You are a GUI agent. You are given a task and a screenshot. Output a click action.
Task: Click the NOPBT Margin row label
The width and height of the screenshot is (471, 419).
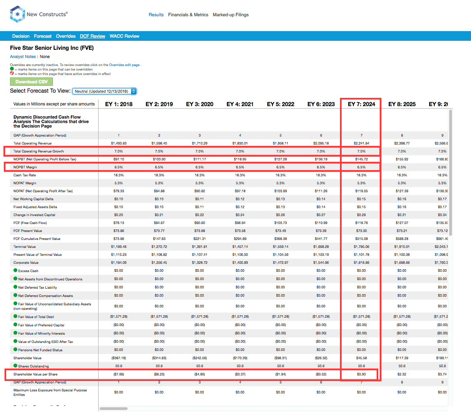click(x=25, y=167)
